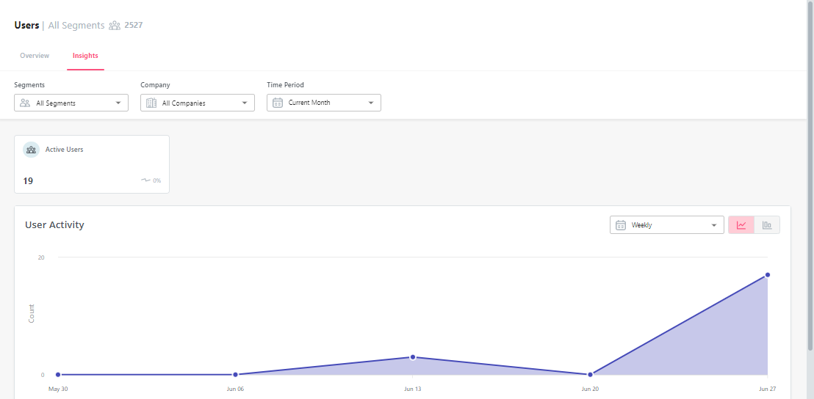Expand the All Segments dropdown arrow
814x399 pixels.
118,103
